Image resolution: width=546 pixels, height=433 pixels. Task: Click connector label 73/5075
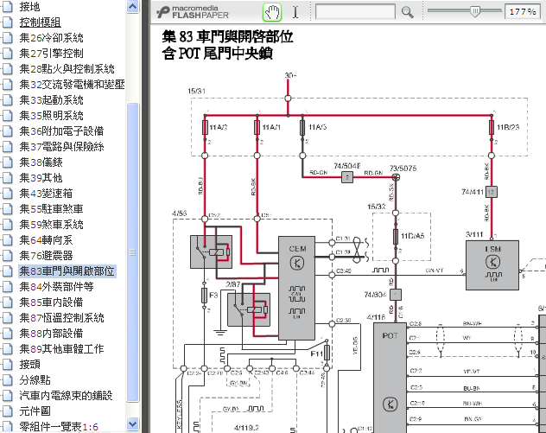point(403,169)
